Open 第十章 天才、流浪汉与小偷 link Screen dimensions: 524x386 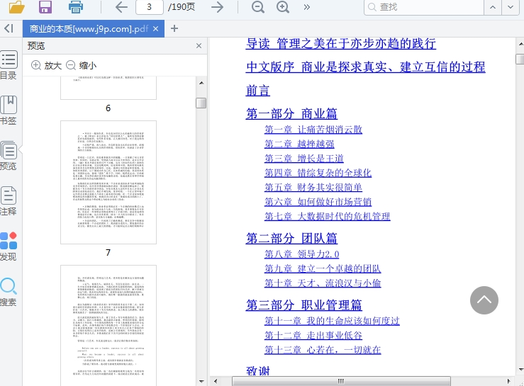tap(323, 283)
